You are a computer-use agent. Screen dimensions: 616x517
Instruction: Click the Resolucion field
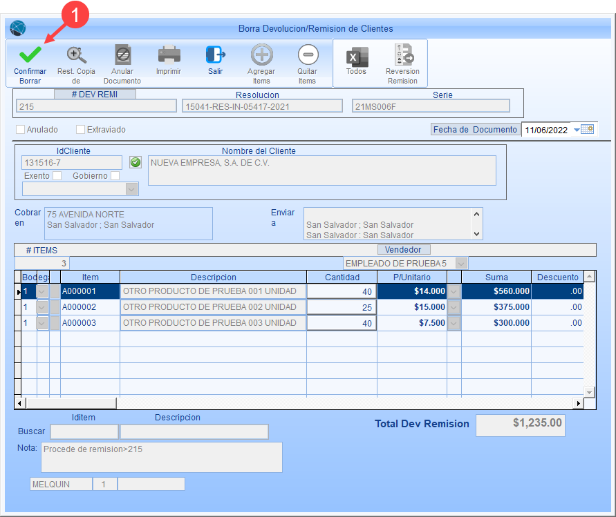(262, 106)
